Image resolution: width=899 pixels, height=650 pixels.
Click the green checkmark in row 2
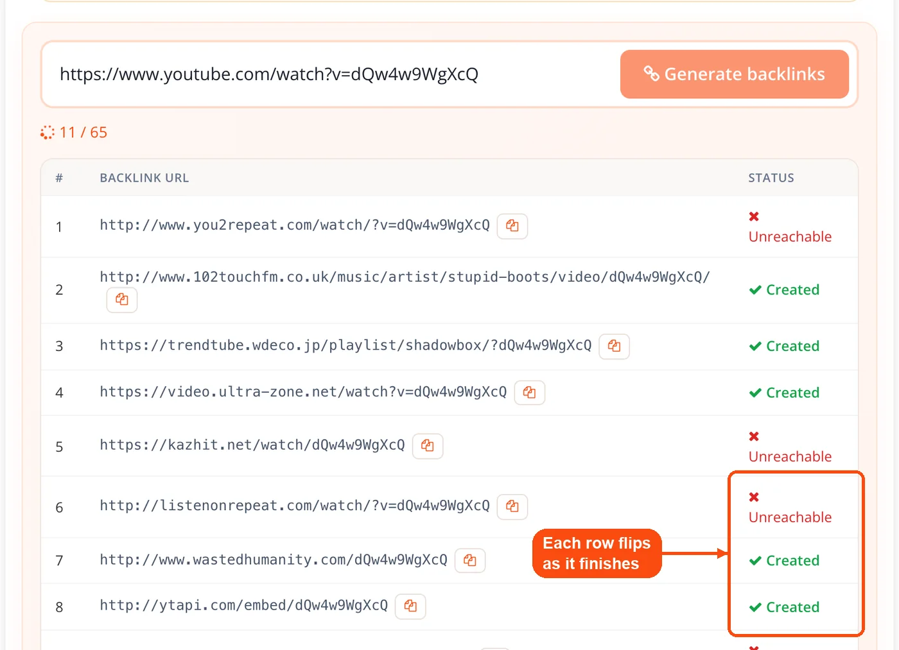click(755, 290)
